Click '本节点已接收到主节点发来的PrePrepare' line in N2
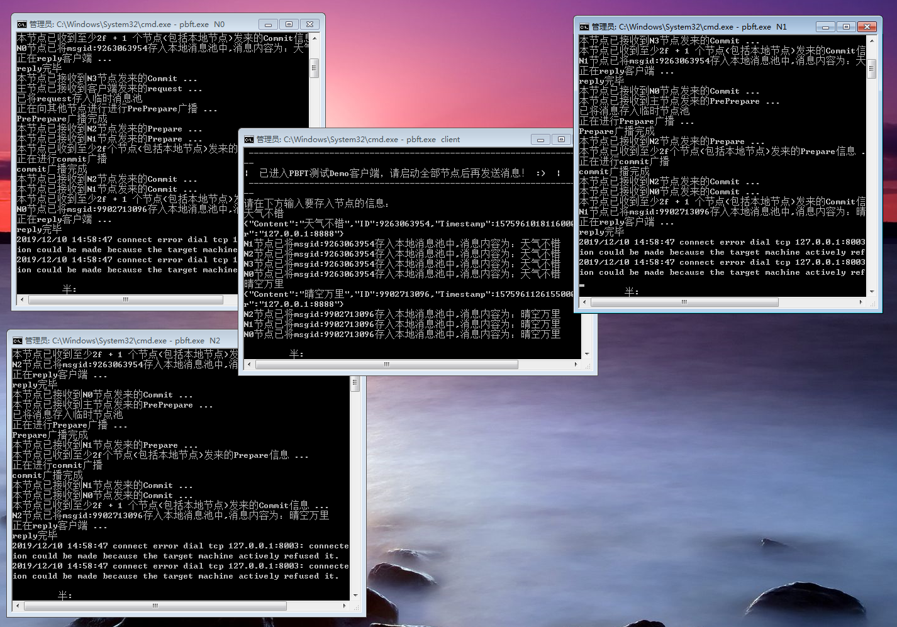This screenshot has width=897, height=627. click(x=113, y=405)
